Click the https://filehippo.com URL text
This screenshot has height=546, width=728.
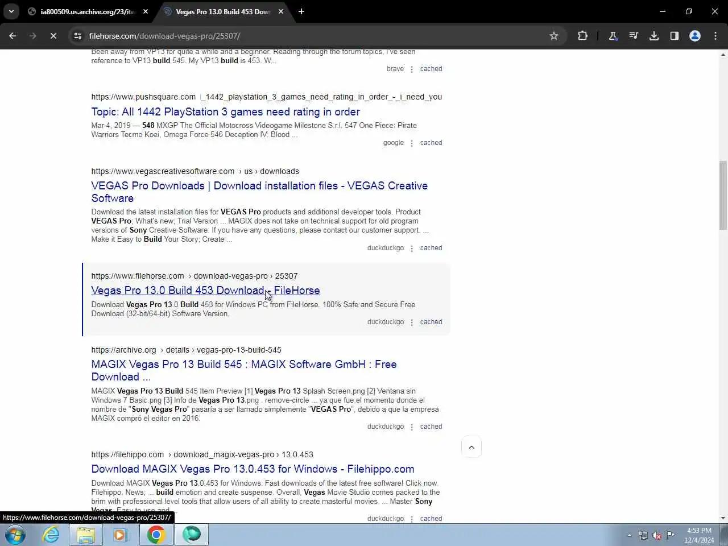click(x=127, y=454)
